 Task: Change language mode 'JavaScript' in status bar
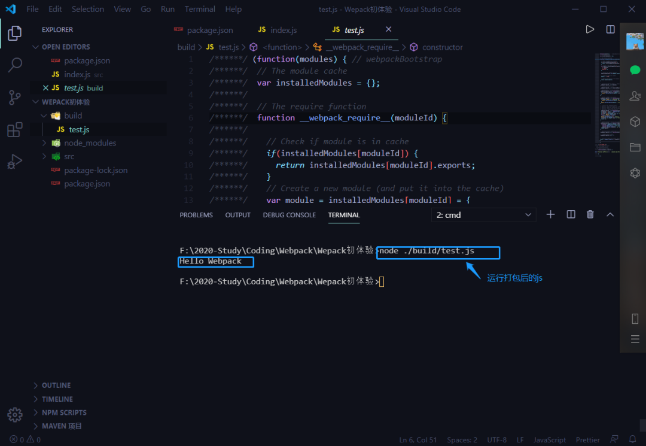click(x=549, y=440)
